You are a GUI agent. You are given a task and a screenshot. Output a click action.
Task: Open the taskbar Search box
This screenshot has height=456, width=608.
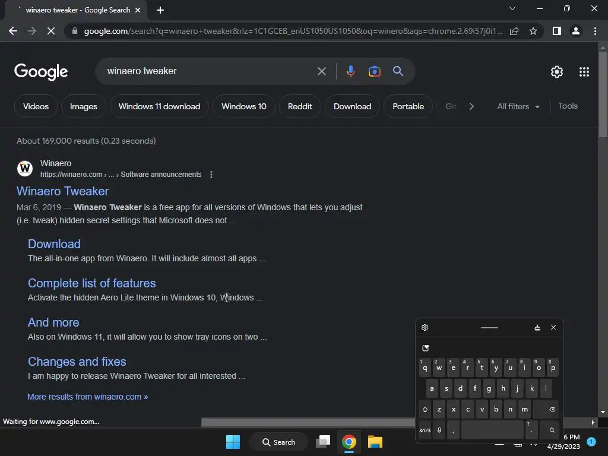coord(278,442)
